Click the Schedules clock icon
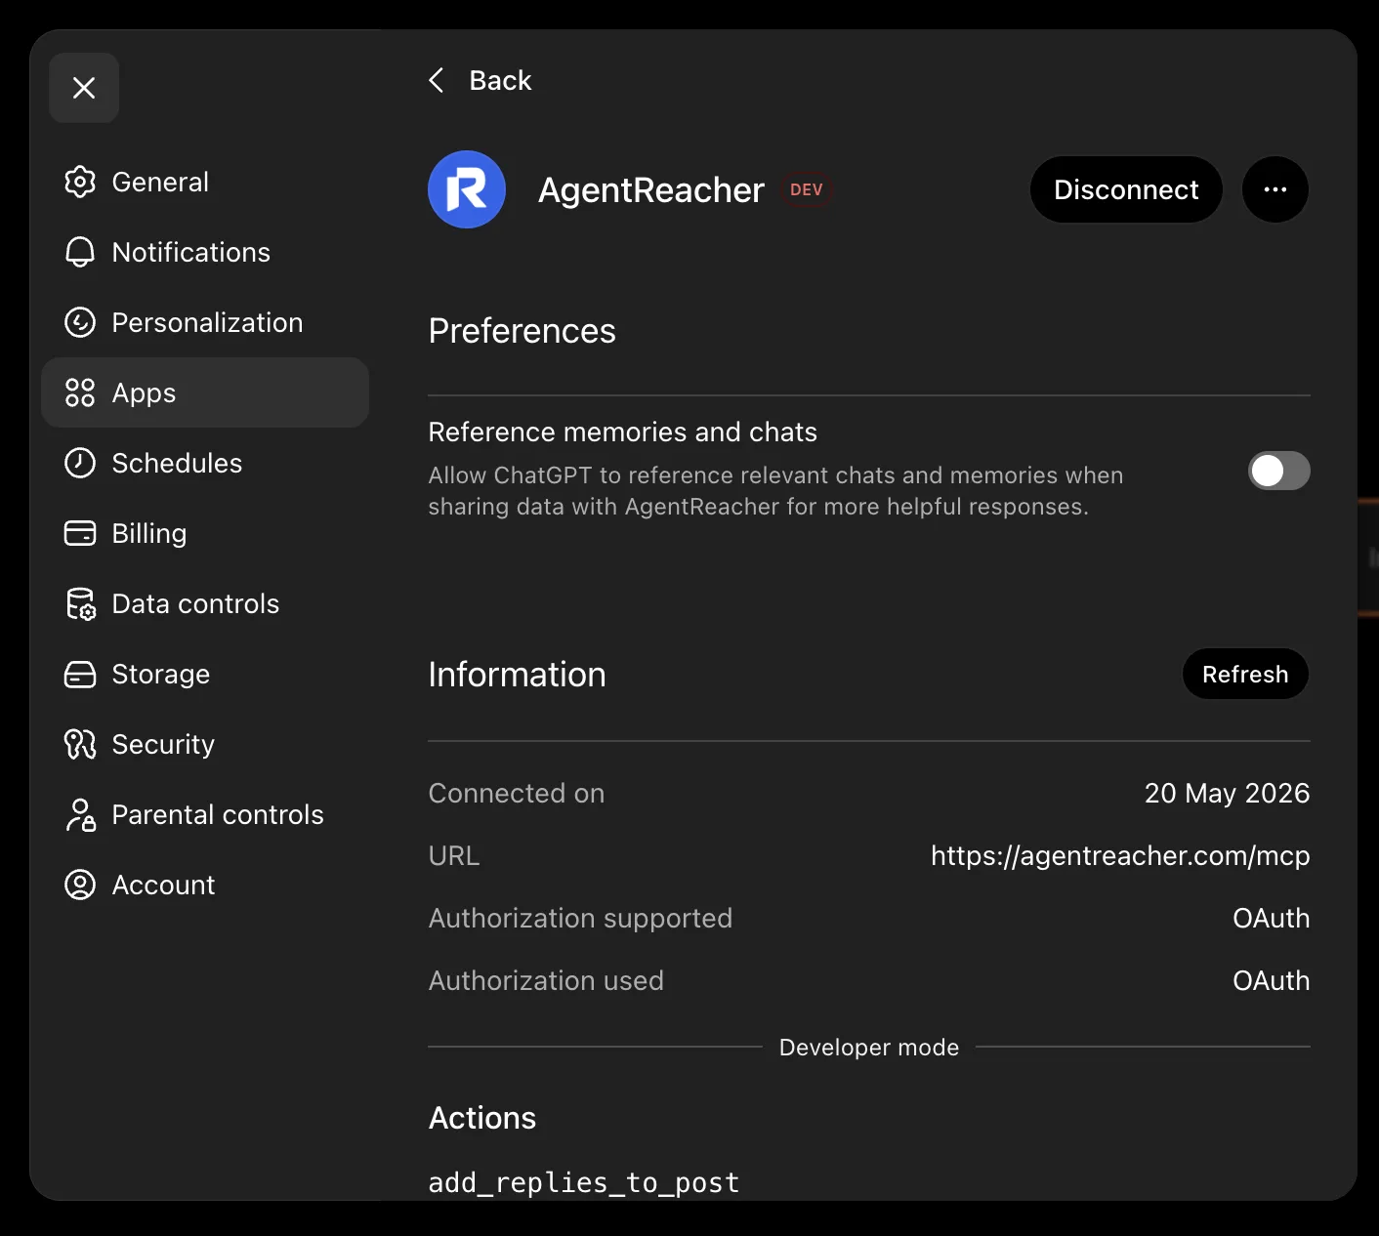The width and height of the screenshot is (1379, 1236). 80,463
